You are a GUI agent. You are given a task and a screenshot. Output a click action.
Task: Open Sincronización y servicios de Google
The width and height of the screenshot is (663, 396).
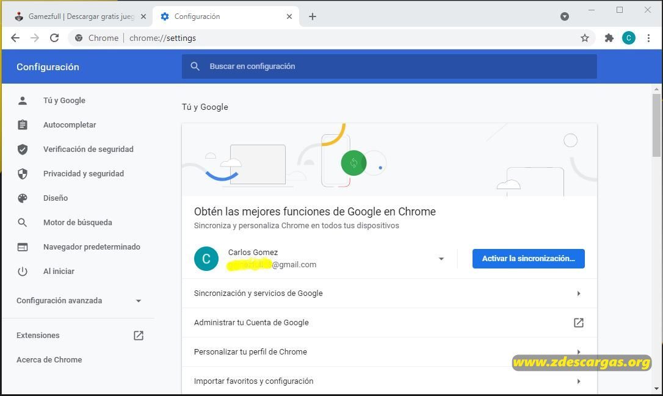[x=389, y=293]
